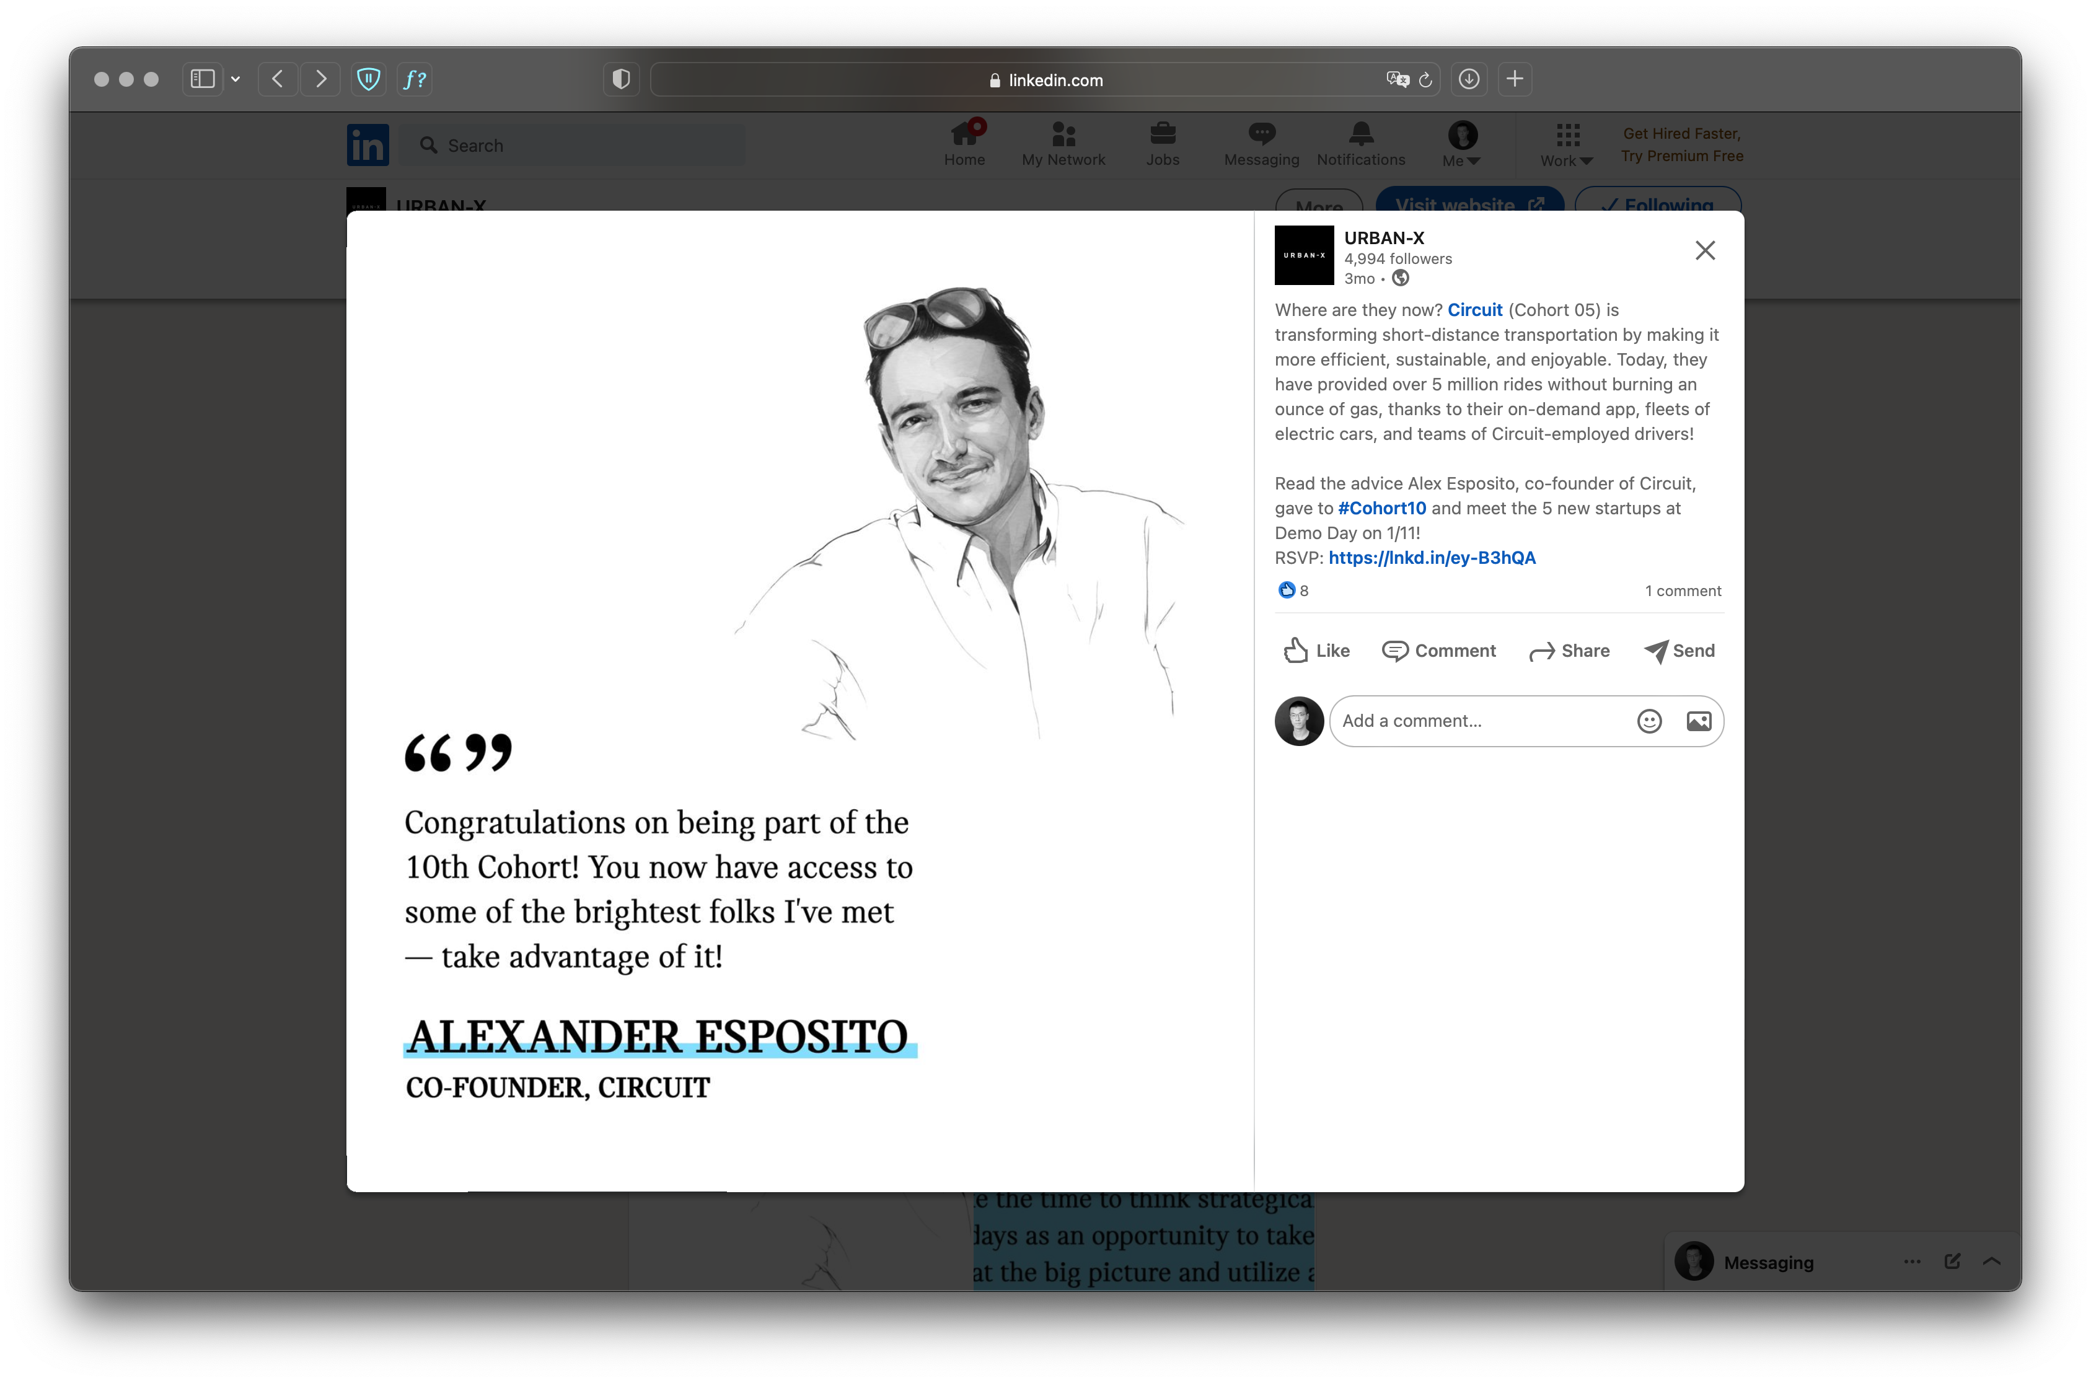The image size is (2091, 1383).
Task: Open My Network page
Action: point(1063,144)
